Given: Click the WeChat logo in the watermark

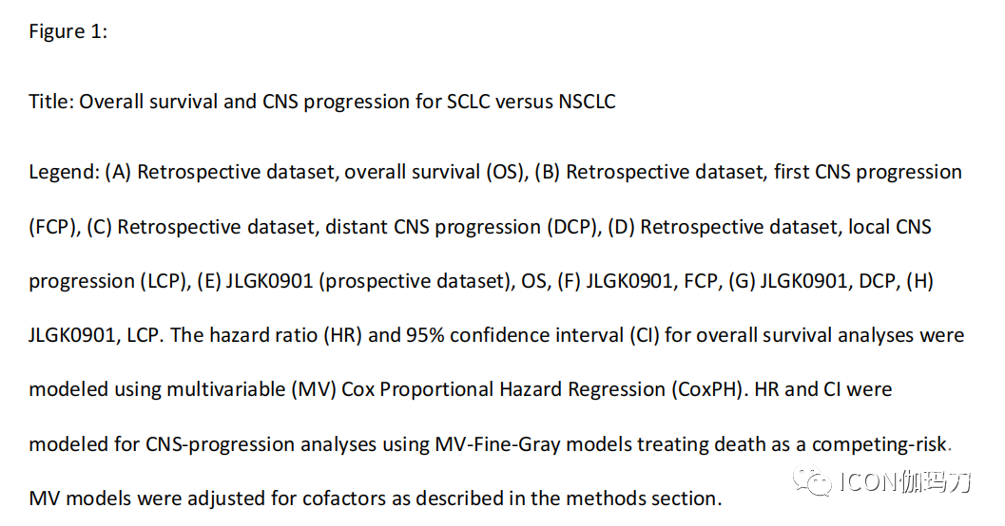Looking at the screenshot, I should [812, 479].
